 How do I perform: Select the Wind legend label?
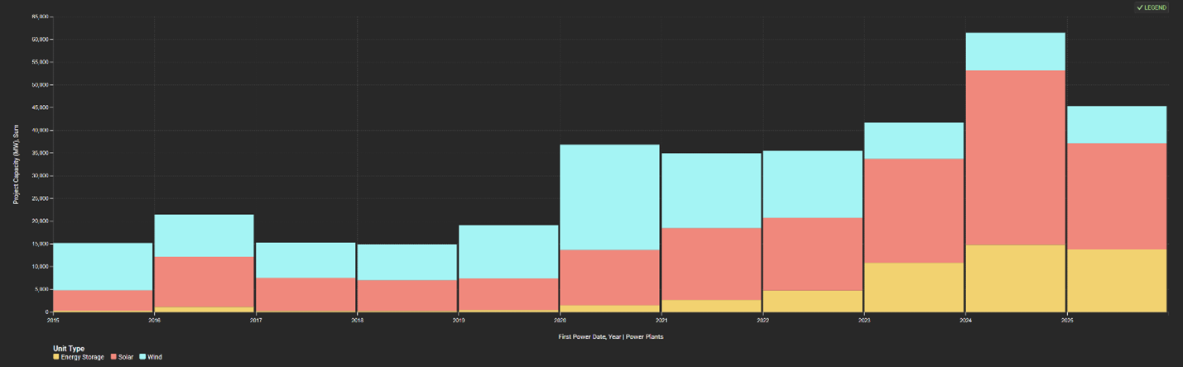[156, 357]
